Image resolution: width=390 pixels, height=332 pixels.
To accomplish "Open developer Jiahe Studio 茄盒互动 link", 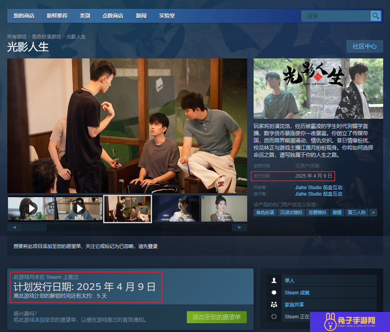I will [x=319, y=188].
